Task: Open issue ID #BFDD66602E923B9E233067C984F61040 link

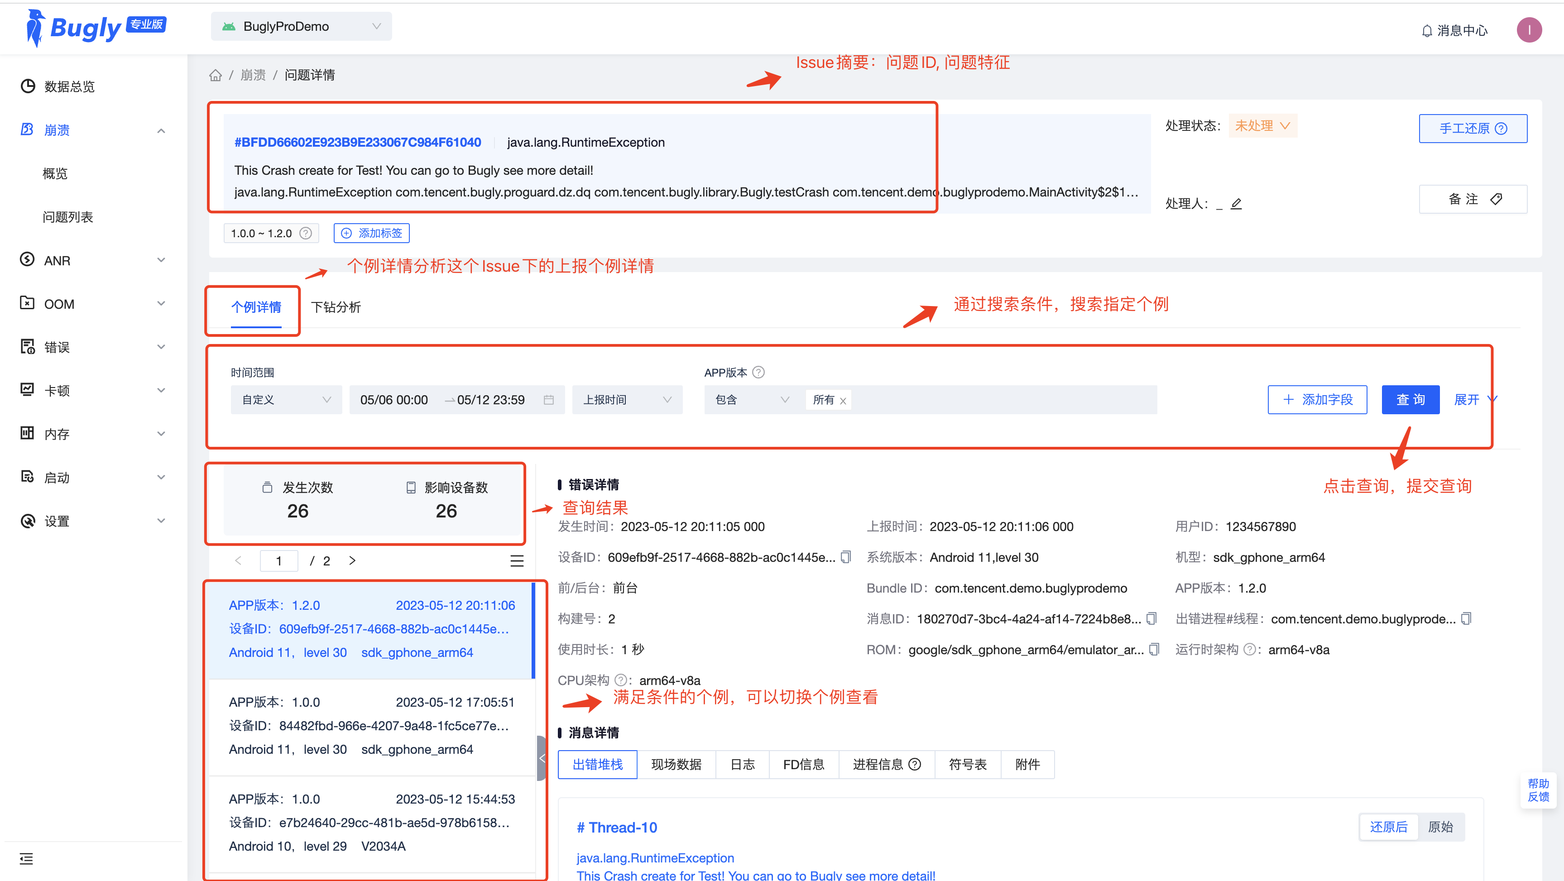Action: [x=358, y=142]
